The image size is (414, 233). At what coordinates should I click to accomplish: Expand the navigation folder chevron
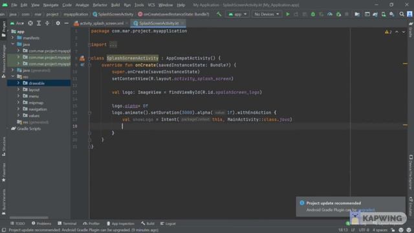pyautogui.click(x=18, y=109)
